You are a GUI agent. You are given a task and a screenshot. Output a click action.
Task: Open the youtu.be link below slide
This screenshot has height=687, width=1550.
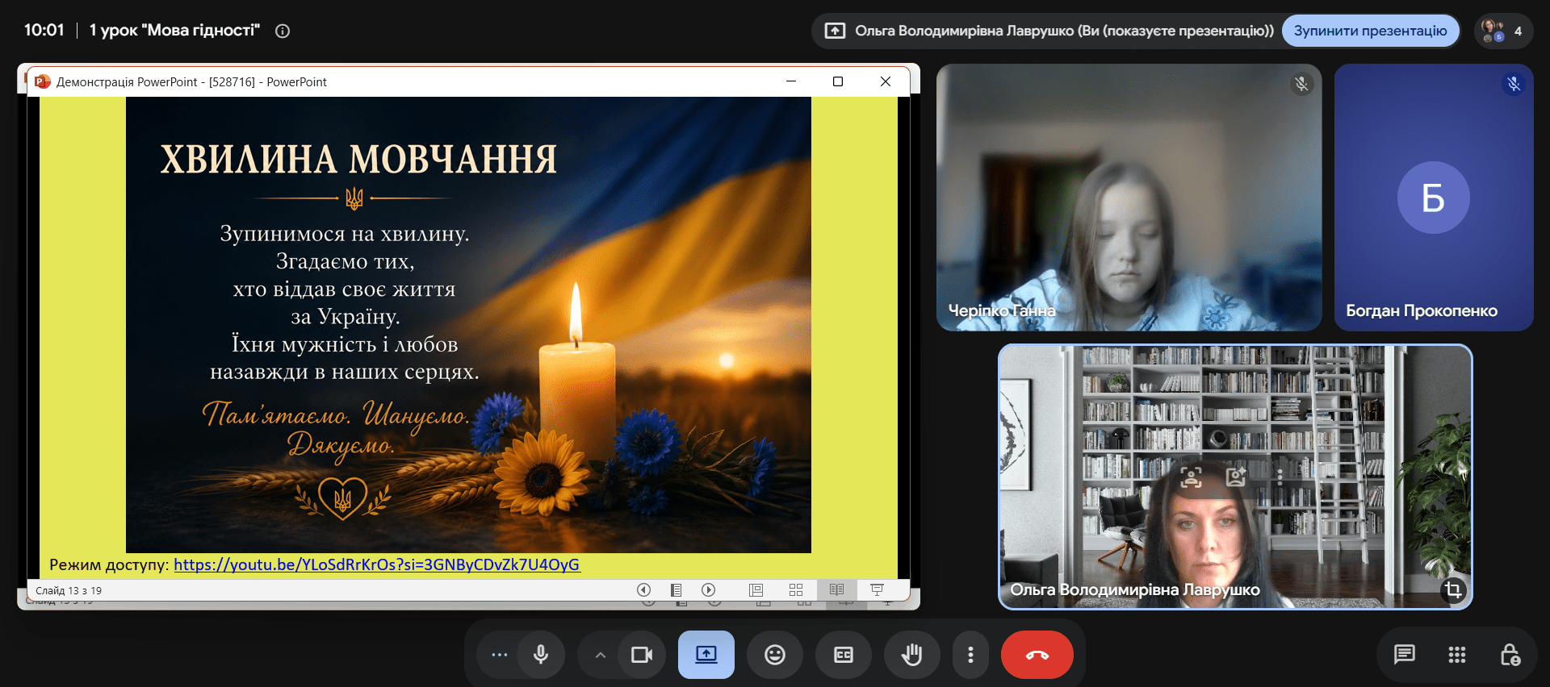[x=377, y=564]
